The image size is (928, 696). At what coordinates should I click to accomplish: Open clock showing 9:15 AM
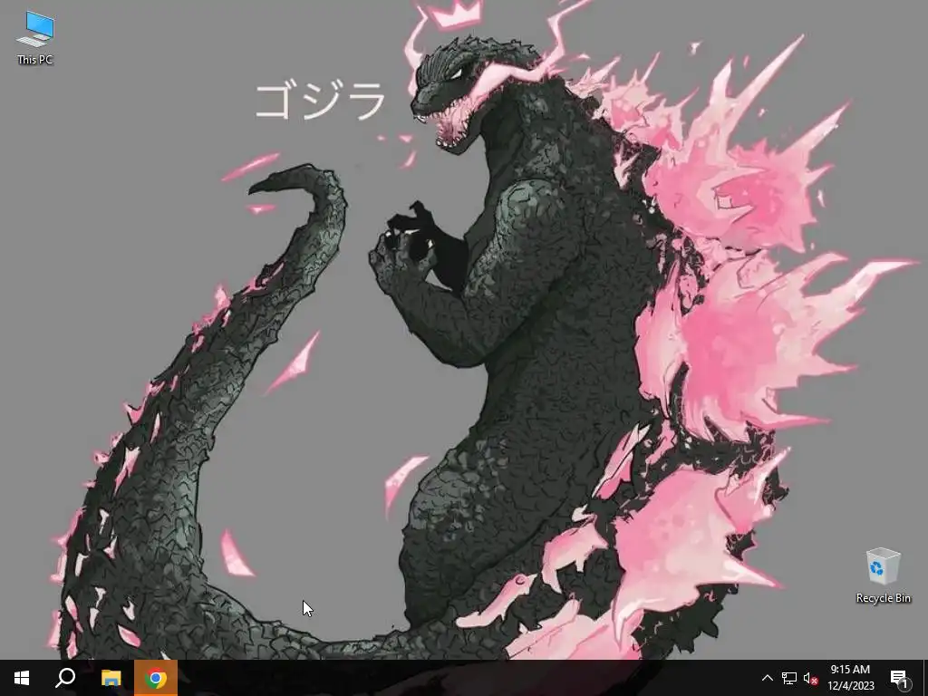[850, 678]
